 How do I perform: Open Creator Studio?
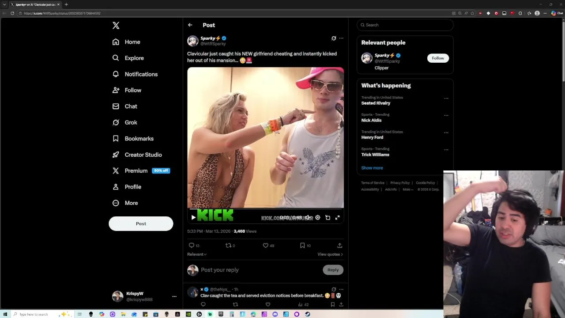(x=137, y=155)
